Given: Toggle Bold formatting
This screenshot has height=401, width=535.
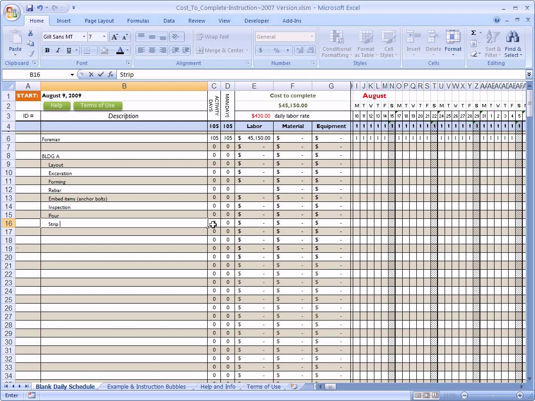Looking at the screenshot, I should click(x=47, y=50).
